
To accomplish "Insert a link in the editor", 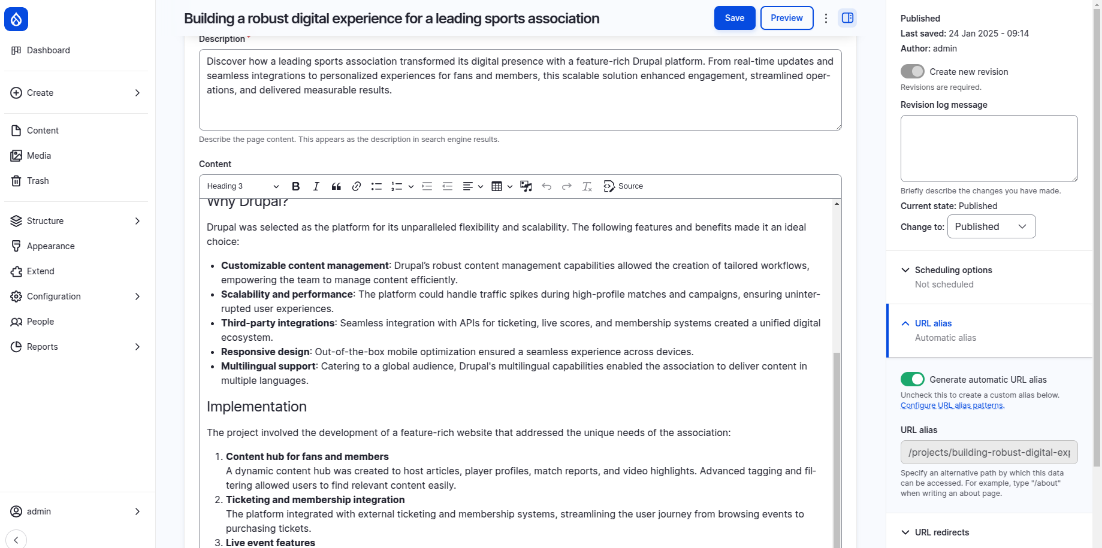I will [357, 186].
